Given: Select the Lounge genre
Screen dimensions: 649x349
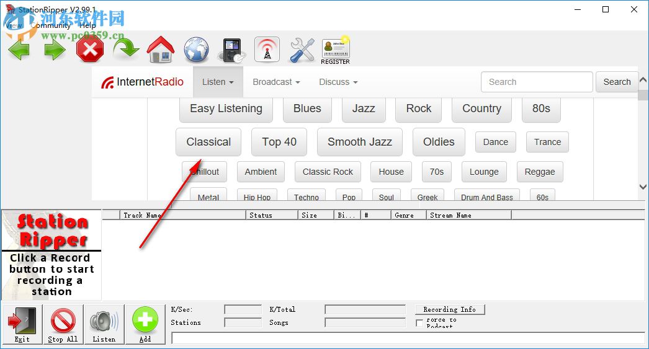Looking at the screenshot, I should [484, 172].
